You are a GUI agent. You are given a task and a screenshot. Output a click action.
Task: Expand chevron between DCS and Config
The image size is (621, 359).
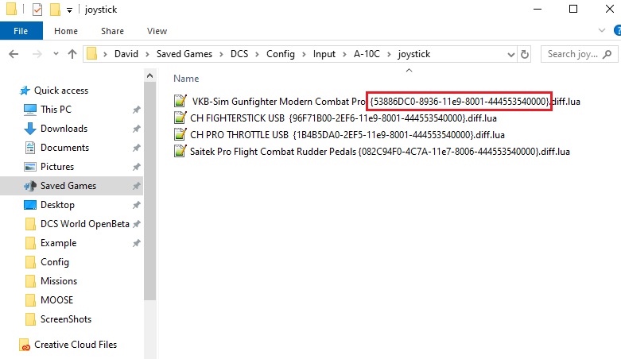click(257, 54)
